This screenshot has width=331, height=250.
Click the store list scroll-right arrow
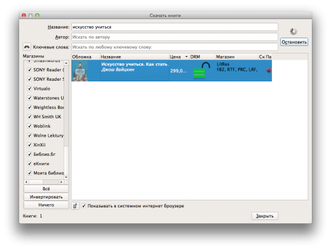point(61,182)
